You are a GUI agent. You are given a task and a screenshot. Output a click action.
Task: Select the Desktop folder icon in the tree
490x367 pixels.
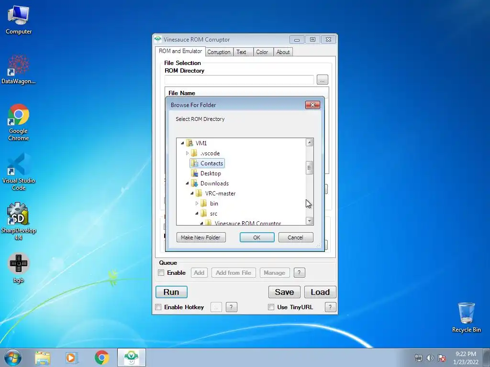click(194, 173)
